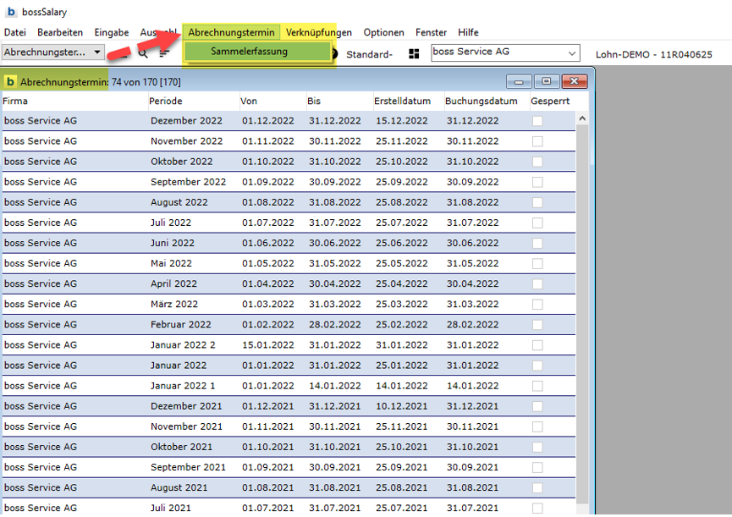The image size is (732, 517).
Task: Choose Sammelerfassung from the open menu
Action: pos(249,52)
